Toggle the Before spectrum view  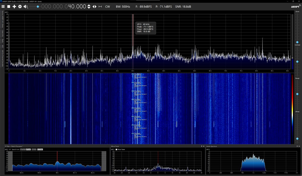click(x=23, y=149)
